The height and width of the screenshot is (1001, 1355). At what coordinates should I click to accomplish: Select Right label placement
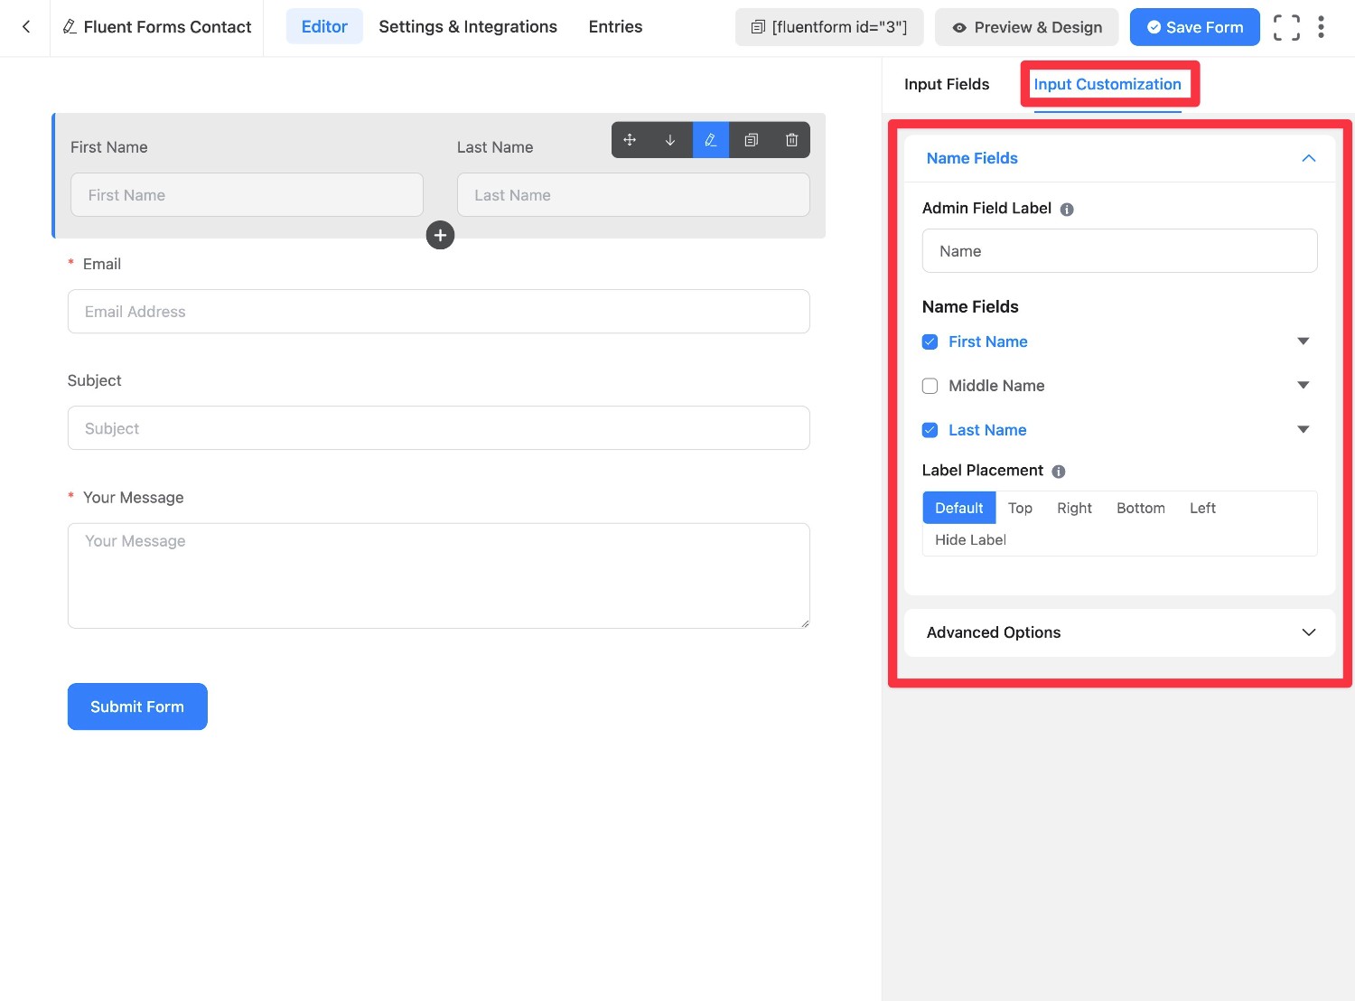pos(1074,508)
